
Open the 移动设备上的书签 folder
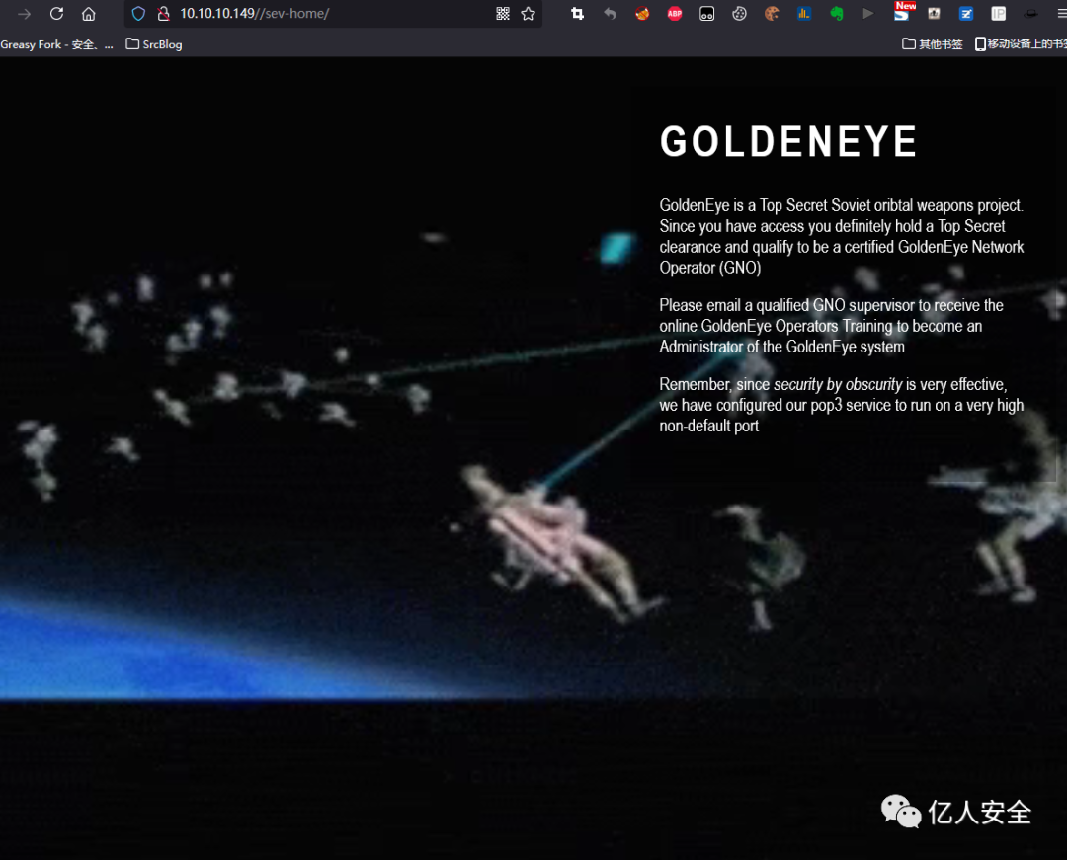pyautogui.click(x=1021, y=44)
